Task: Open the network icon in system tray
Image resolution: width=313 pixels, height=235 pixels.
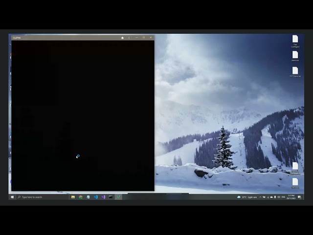Action: pyautogui.click(x=268, y=197)
